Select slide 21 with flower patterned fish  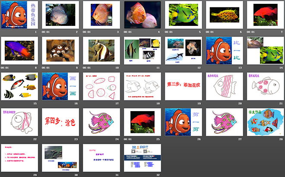[266, 86]
